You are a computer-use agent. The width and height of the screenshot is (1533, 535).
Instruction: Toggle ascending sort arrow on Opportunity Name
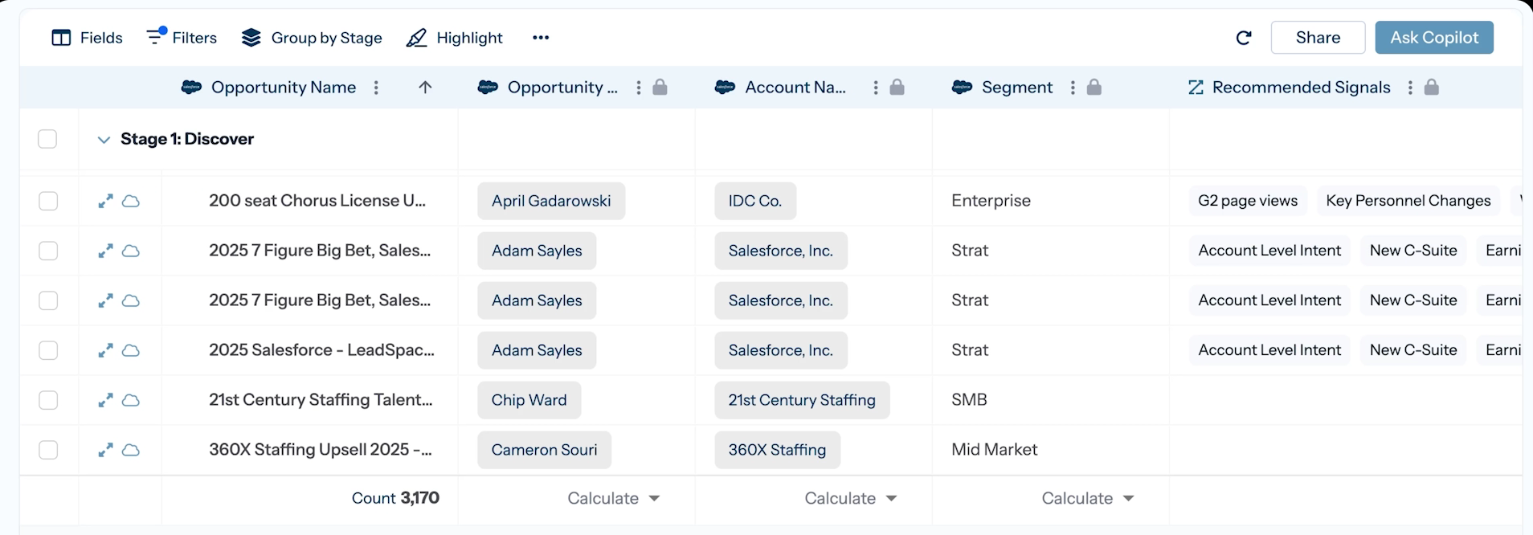[425, 88]
